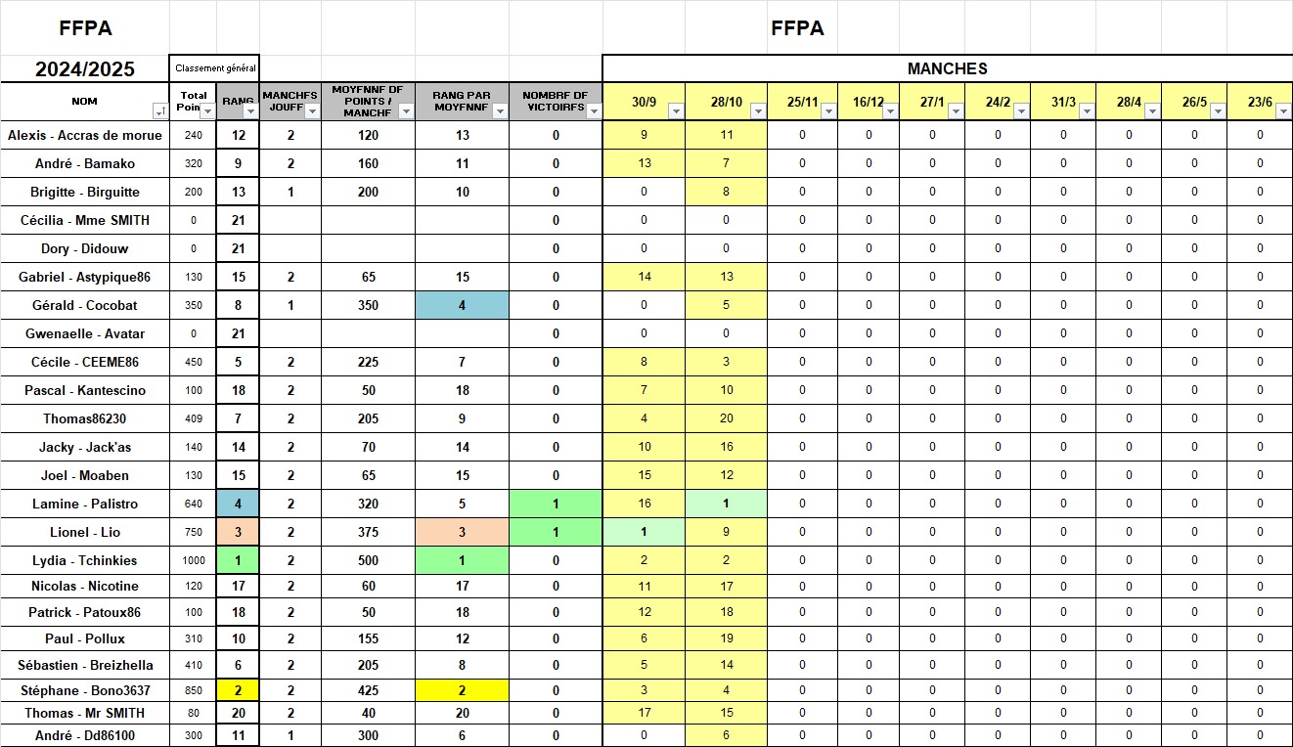Select the MANCHES merged header cell
Viewport: 1293px width, 747px height.
(947, 68)
